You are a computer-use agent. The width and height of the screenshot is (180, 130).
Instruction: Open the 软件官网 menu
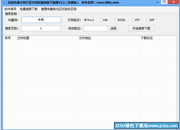pos(10,9)
